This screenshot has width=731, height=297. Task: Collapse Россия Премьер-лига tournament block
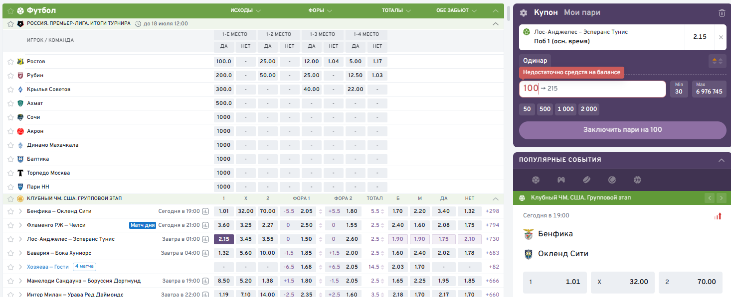tap(495, 23)
